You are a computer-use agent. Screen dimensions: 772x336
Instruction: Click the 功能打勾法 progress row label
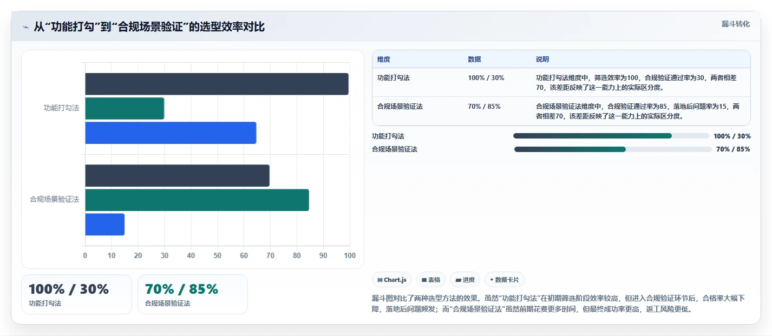click(x=388, y=136)
